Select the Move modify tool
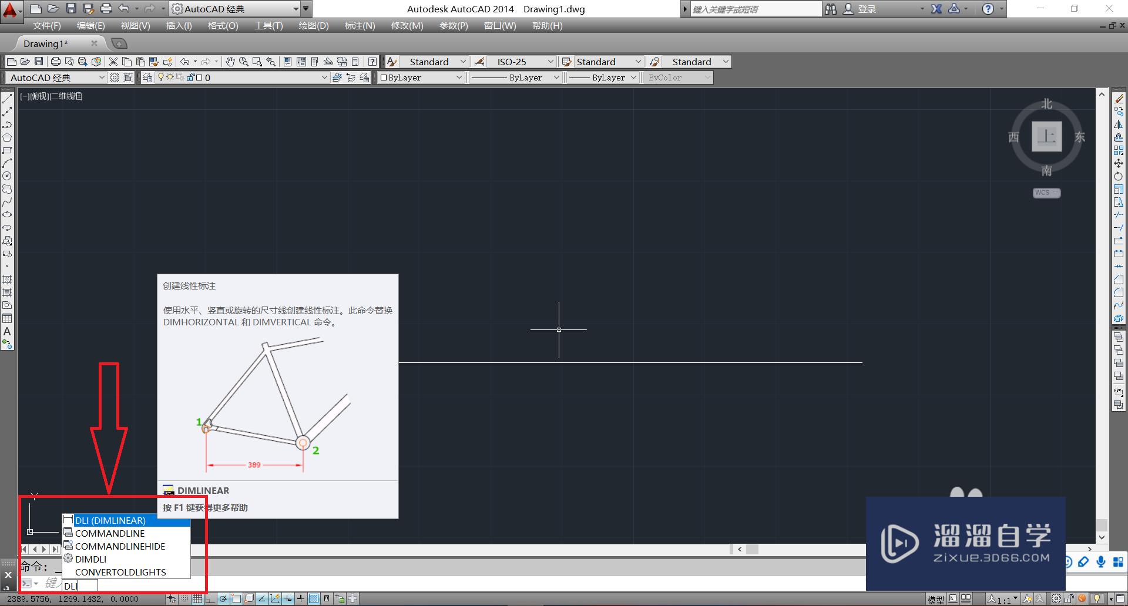1128x606 pixels. point(1119,163)
